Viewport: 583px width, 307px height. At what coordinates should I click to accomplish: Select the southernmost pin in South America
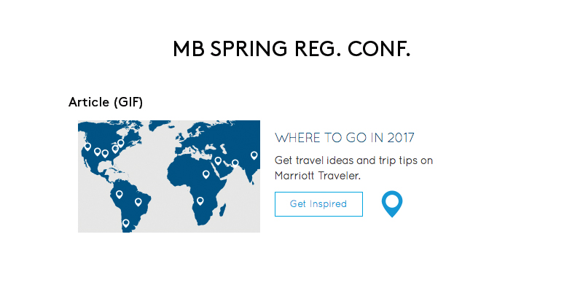[x=125, y=222]
